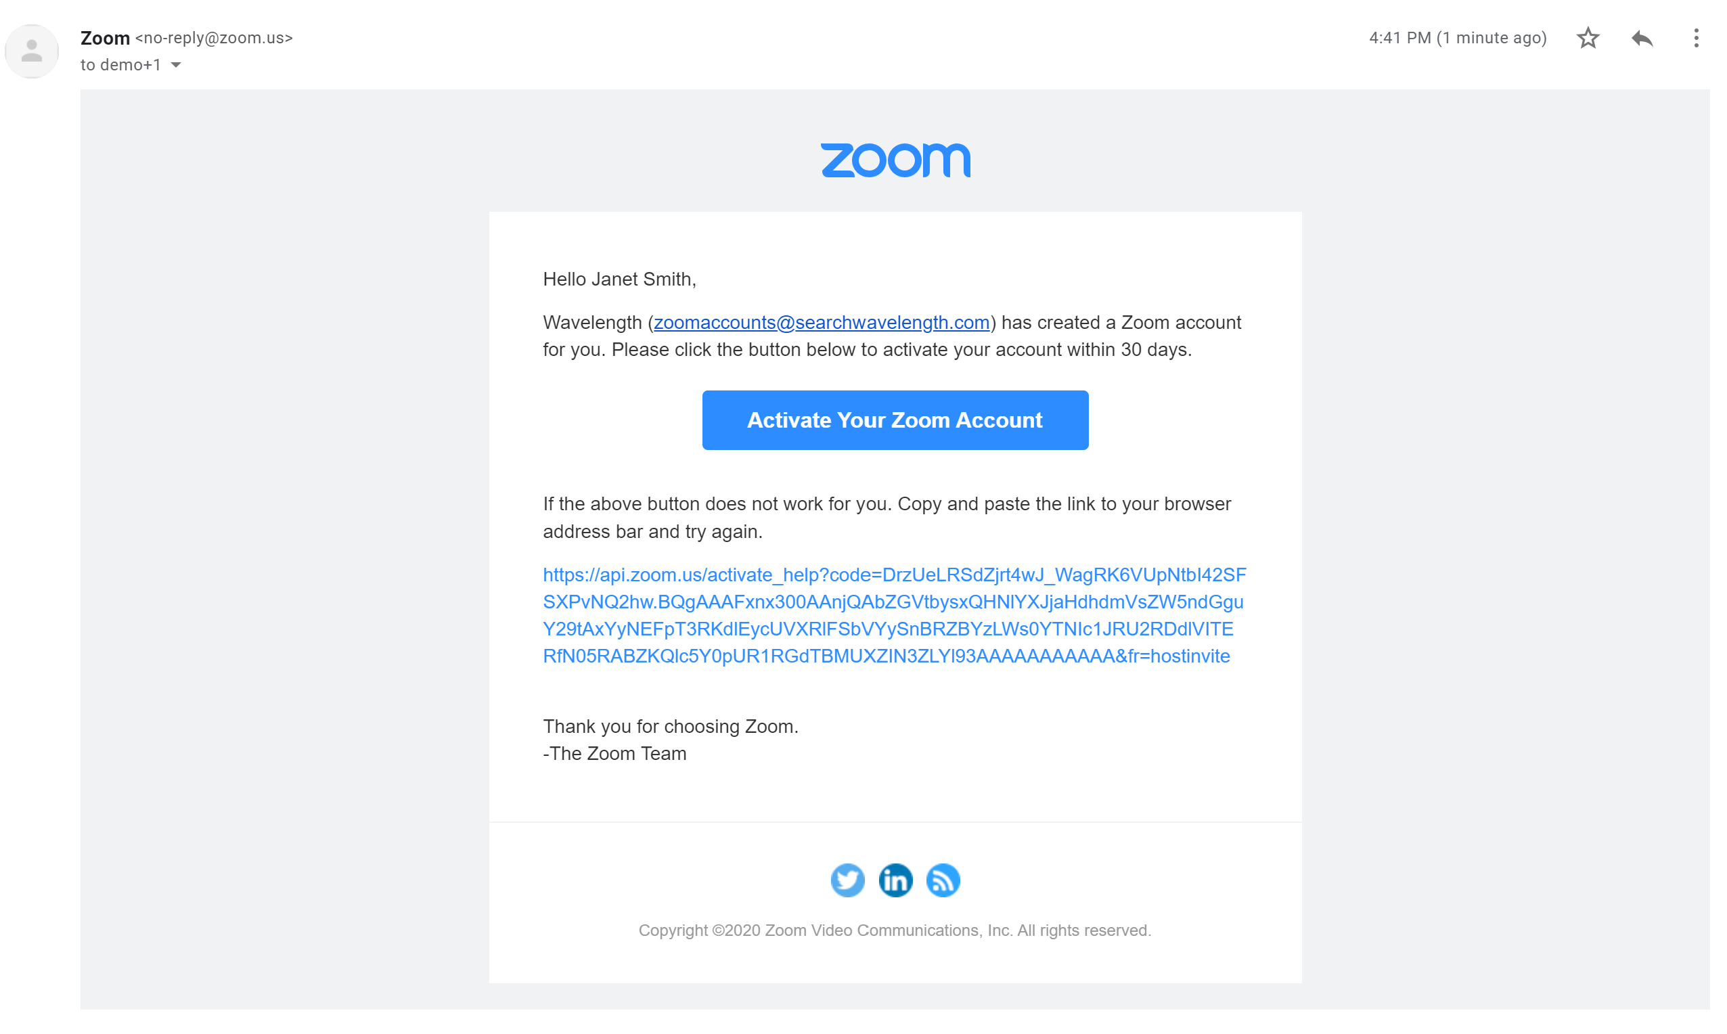1727x1034 pixels.
Task: Click the "Hello Janet Smith" greeting line
Action: coord(619,279)
